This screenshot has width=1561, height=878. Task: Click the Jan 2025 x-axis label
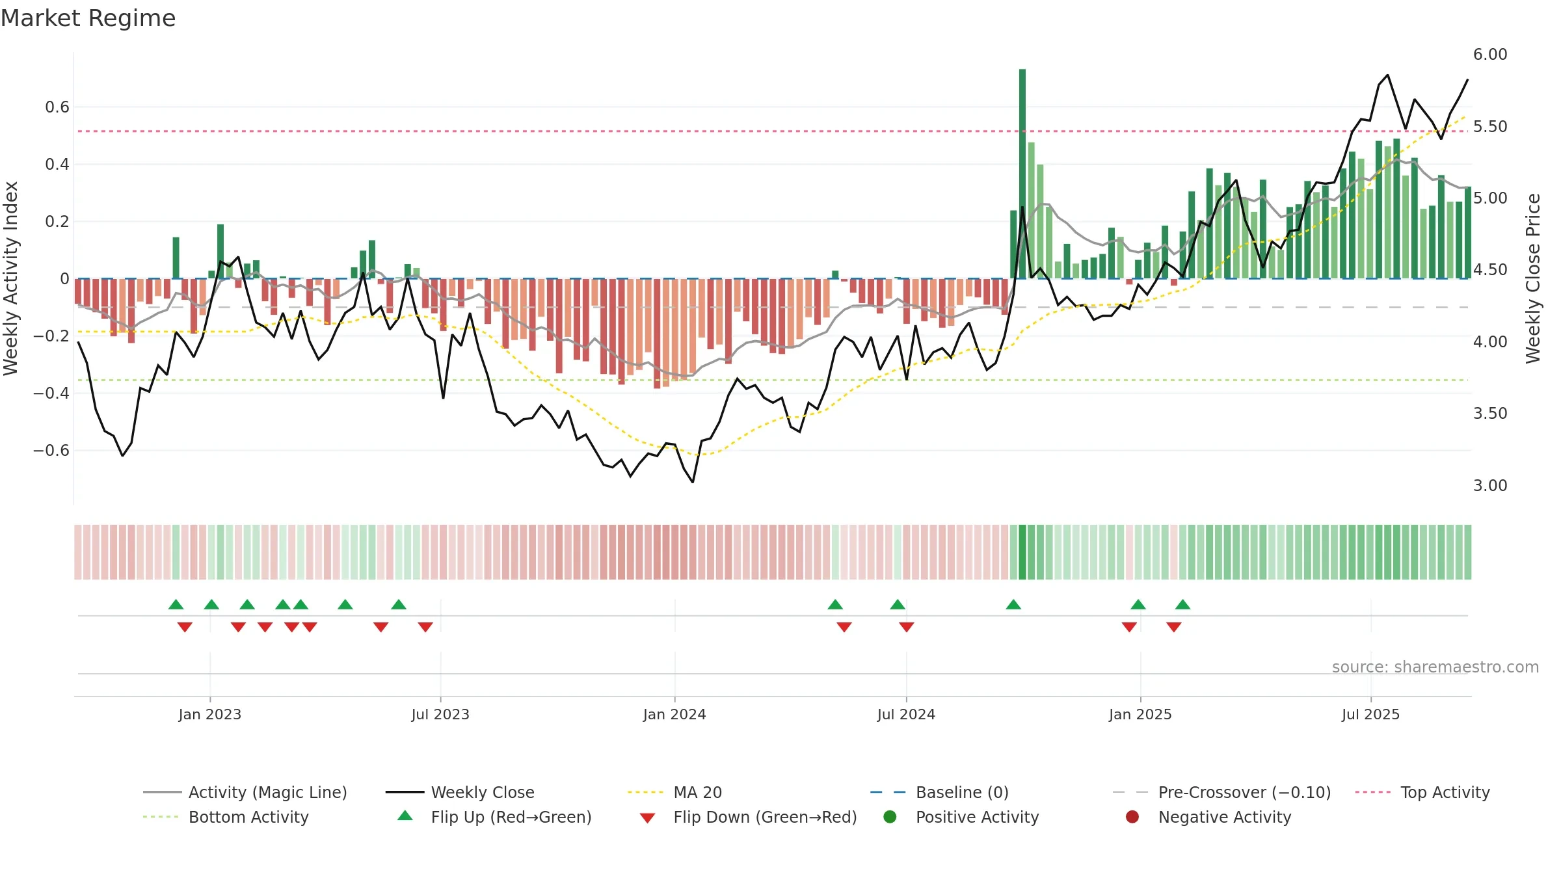point(1140,714)
